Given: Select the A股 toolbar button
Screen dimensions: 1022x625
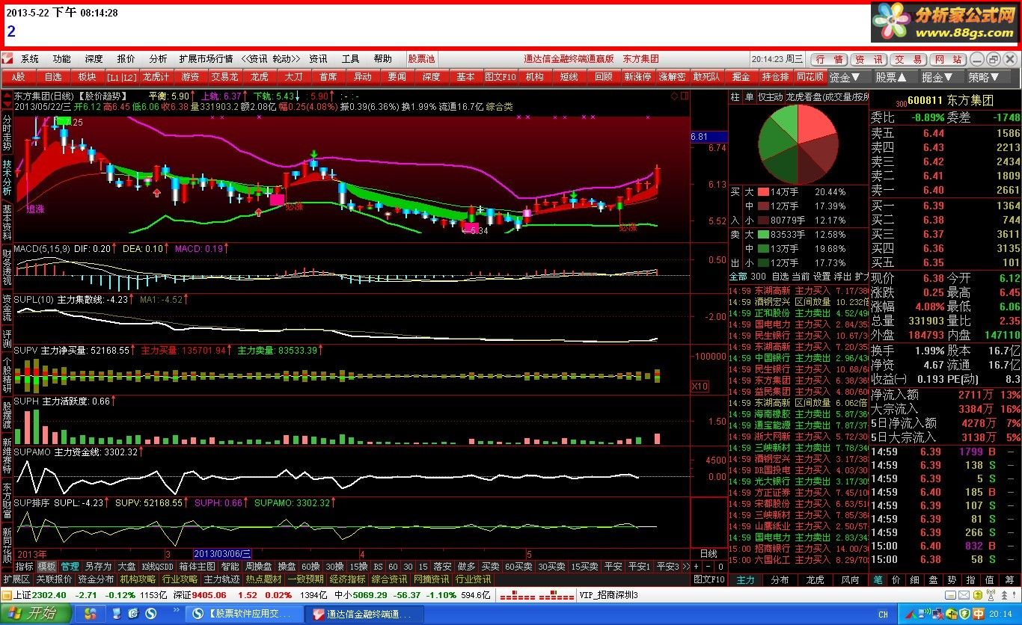Looking at the screenshot, I should tap(18, 76).
